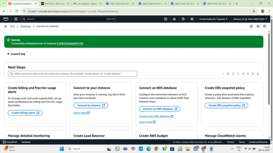Click the Connect to instance button
Image resolution: width=273 pixels, height=153 pixels.
(x=91, y=105)
